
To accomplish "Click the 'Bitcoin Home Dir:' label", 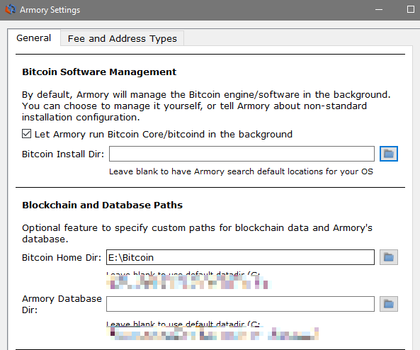I will 62,258.
